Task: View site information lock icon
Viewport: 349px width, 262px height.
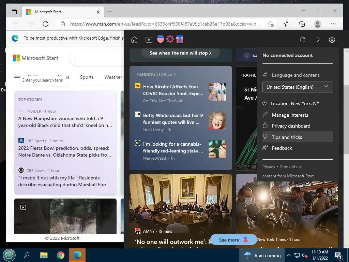Action: click(63, 24)
